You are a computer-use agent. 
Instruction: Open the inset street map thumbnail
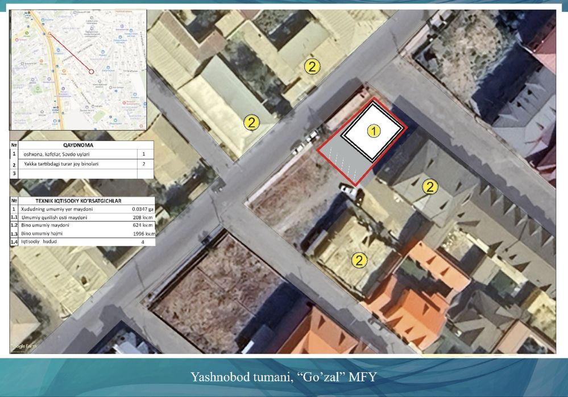click(78, 69)
